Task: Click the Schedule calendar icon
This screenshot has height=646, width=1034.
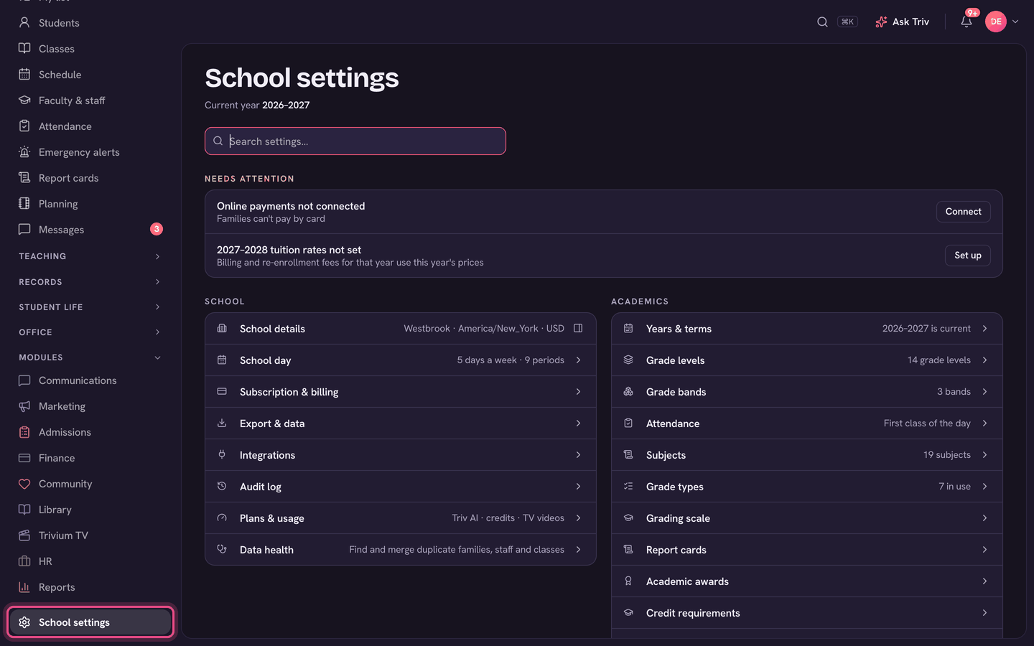Action: (24, 75)
